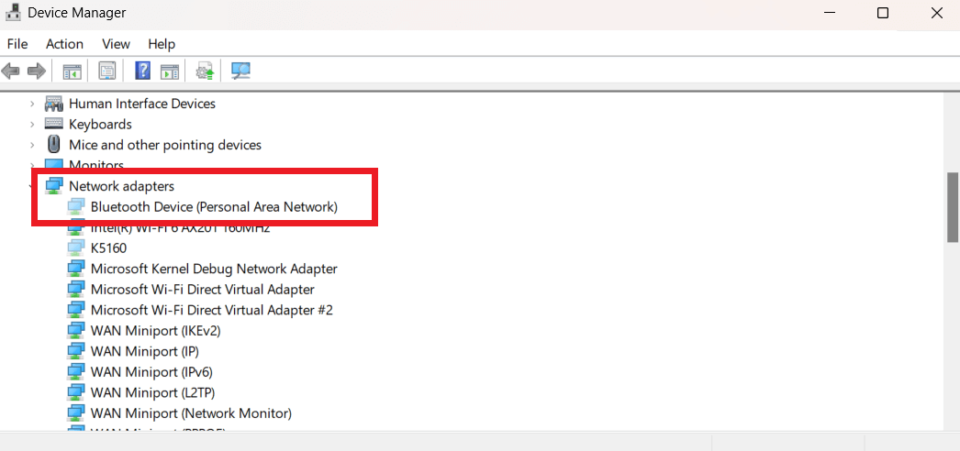Select Microsoft Kernel Debug Network Adapter
960x451 pixels.
[214, 269]
